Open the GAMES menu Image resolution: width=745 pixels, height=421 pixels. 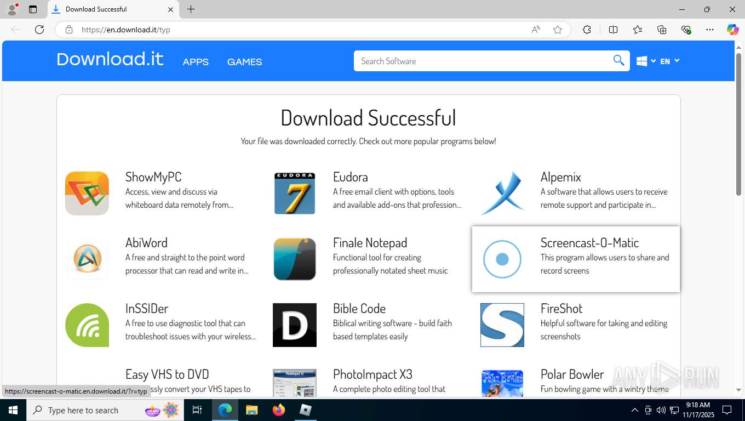(244, 62)
